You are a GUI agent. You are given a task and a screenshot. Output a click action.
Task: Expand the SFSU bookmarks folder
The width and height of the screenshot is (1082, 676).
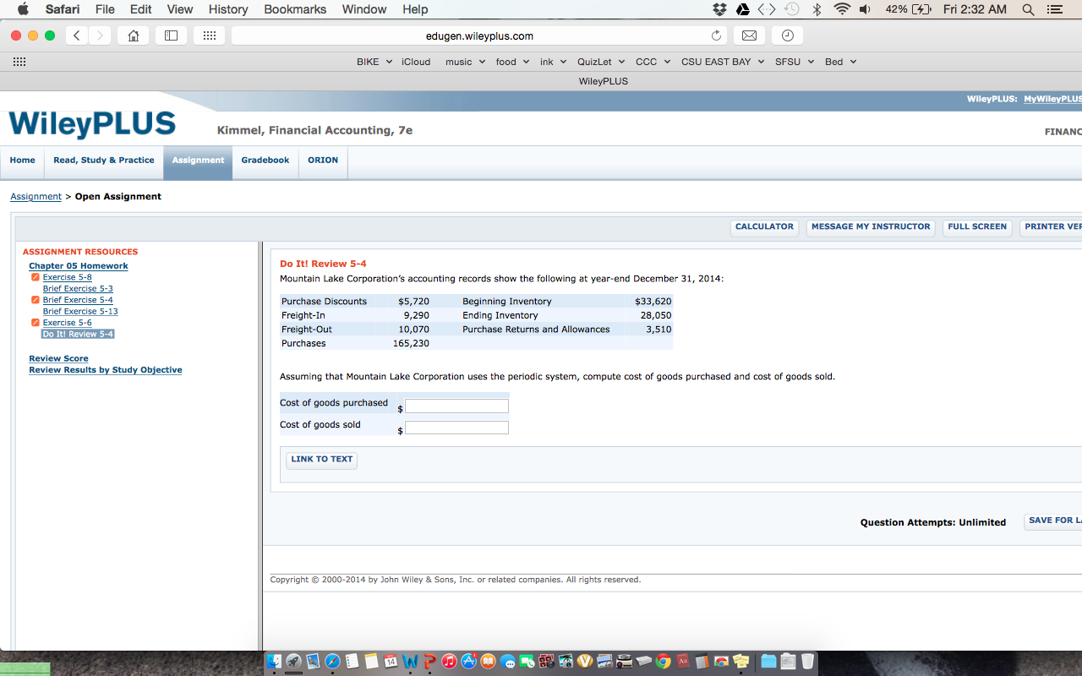(795, 62)
